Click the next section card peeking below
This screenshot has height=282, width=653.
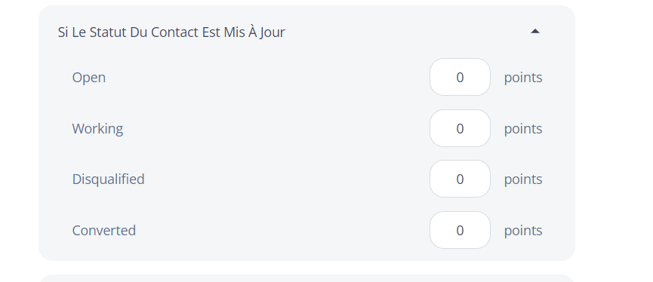[307, 278]
